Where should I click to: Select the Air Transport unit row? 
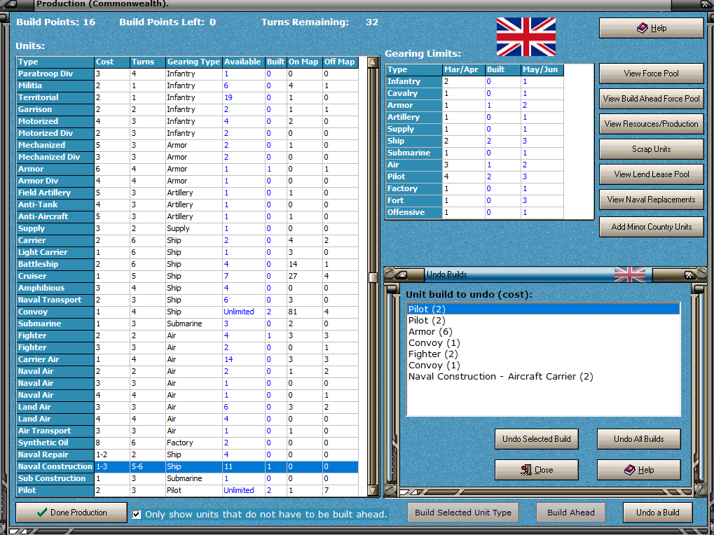[x=187, y=431]
